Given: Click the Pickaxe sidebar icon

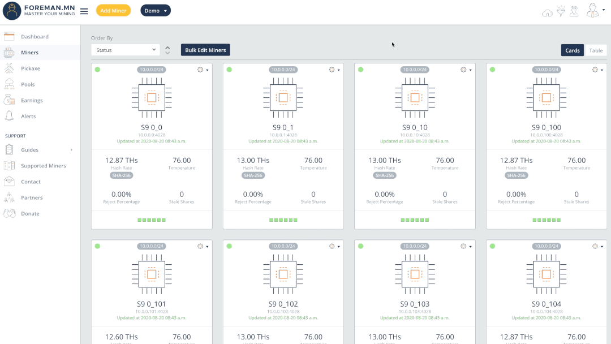Looking at the screenshot, I should coord(9,68).
